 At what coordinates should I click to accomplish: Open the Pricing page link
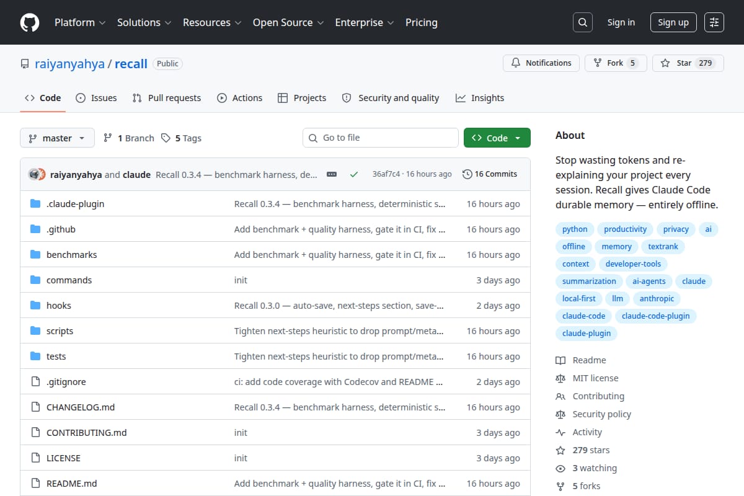(422, 22)
